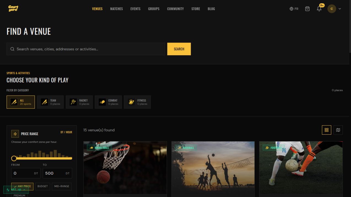Select the Mid-Range price preset

pyautogui.click(x=62, y=186)
